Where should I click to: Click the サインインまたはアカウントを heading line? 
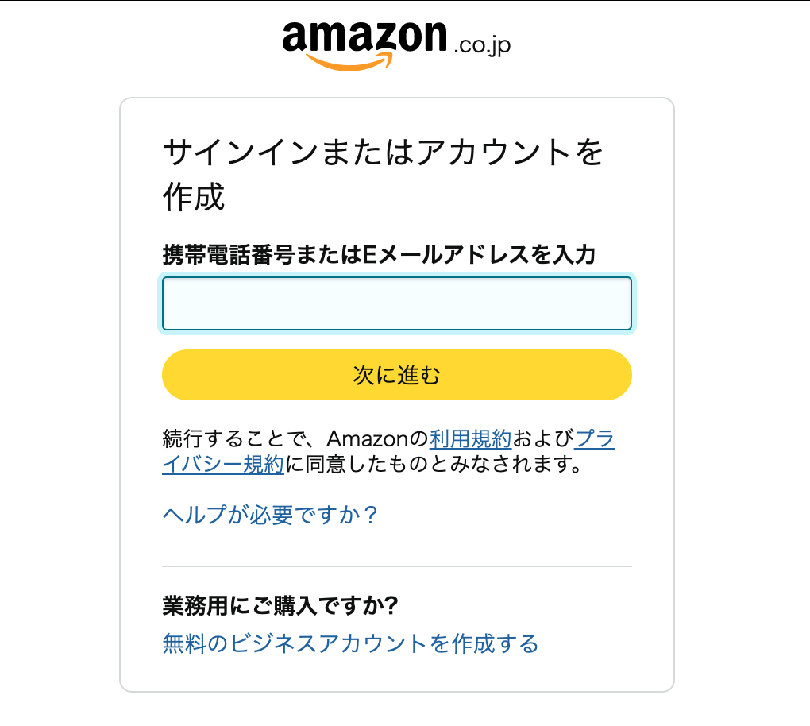click(383, 153)
